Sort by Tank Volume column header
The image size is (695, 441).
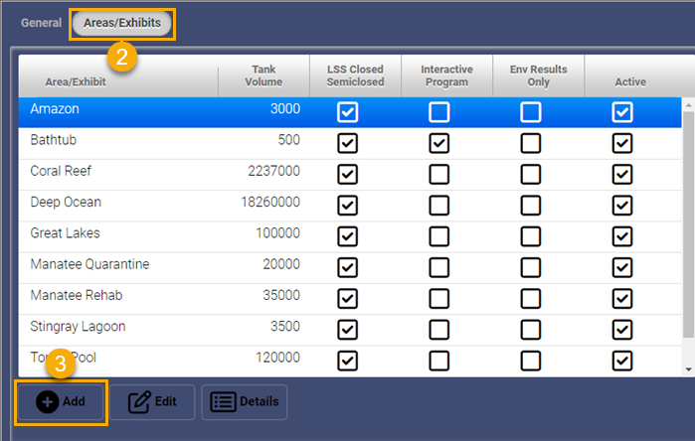pos(265,75)
